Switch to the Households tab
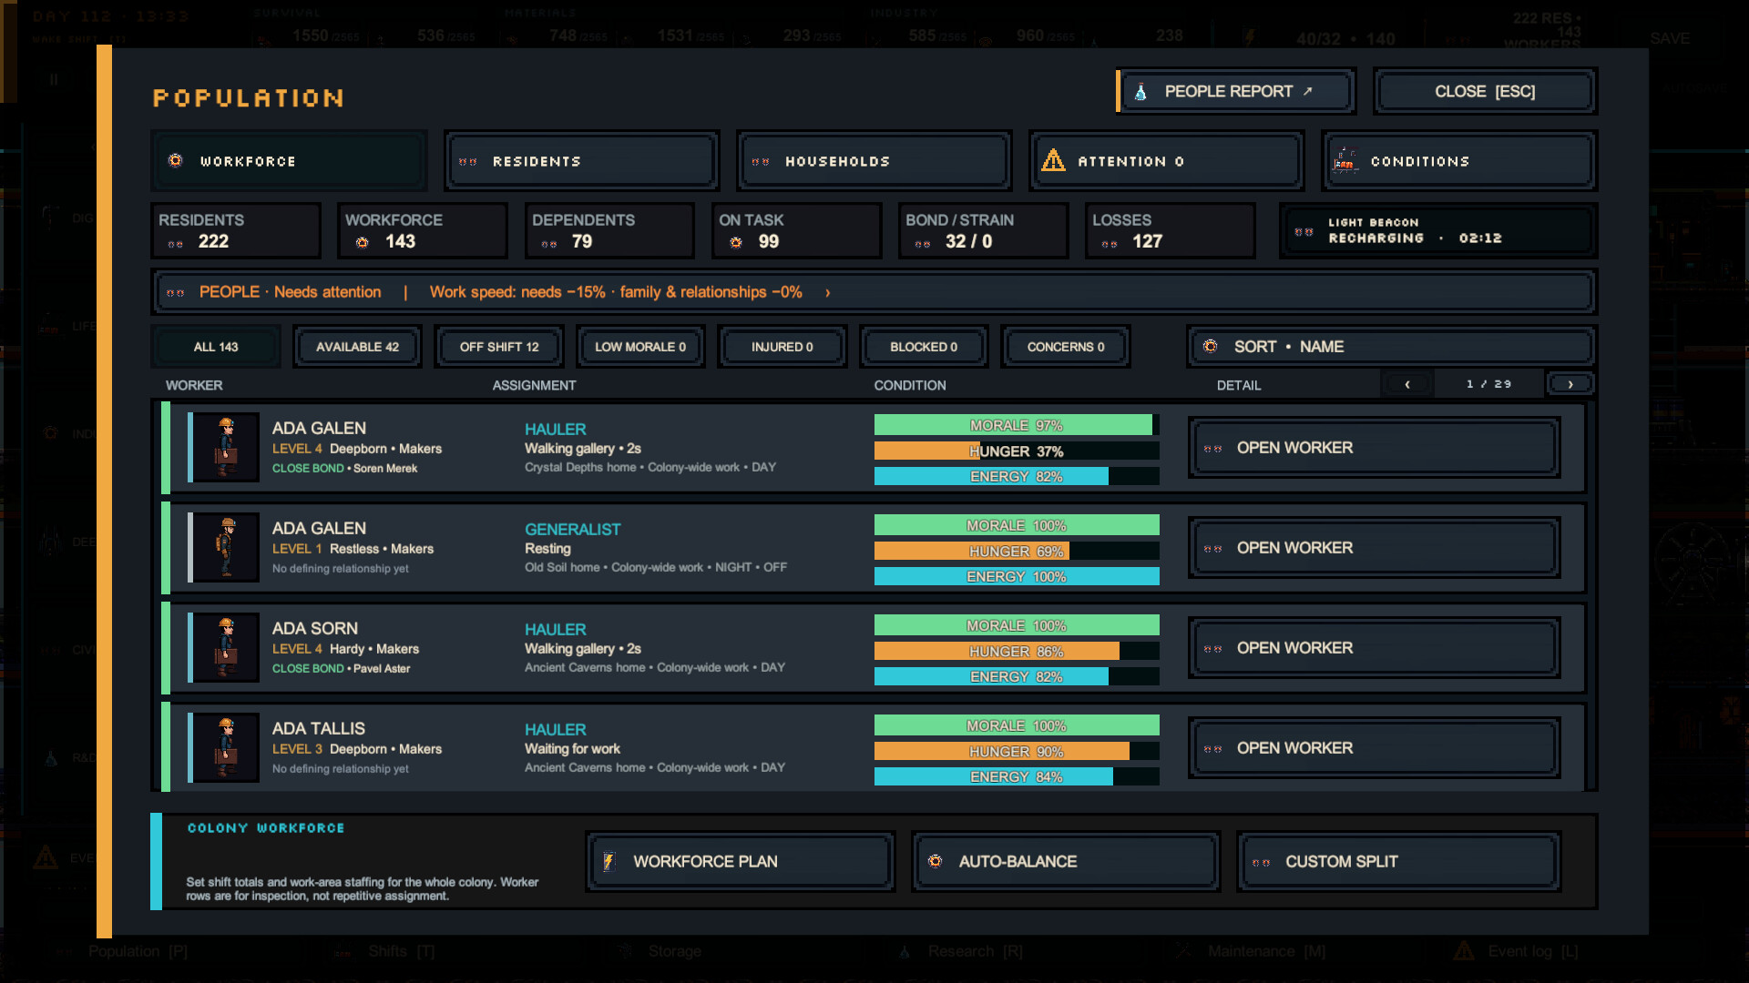 pos(874,161)
